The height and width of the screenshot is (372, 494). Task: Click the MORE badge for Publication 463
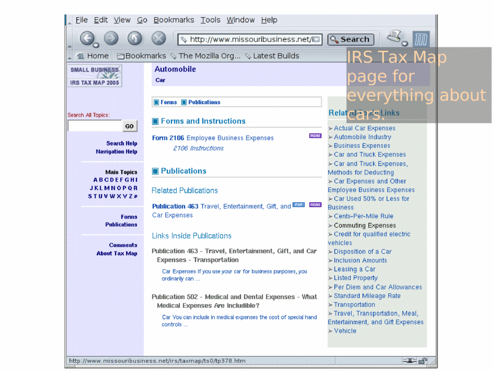315,205
